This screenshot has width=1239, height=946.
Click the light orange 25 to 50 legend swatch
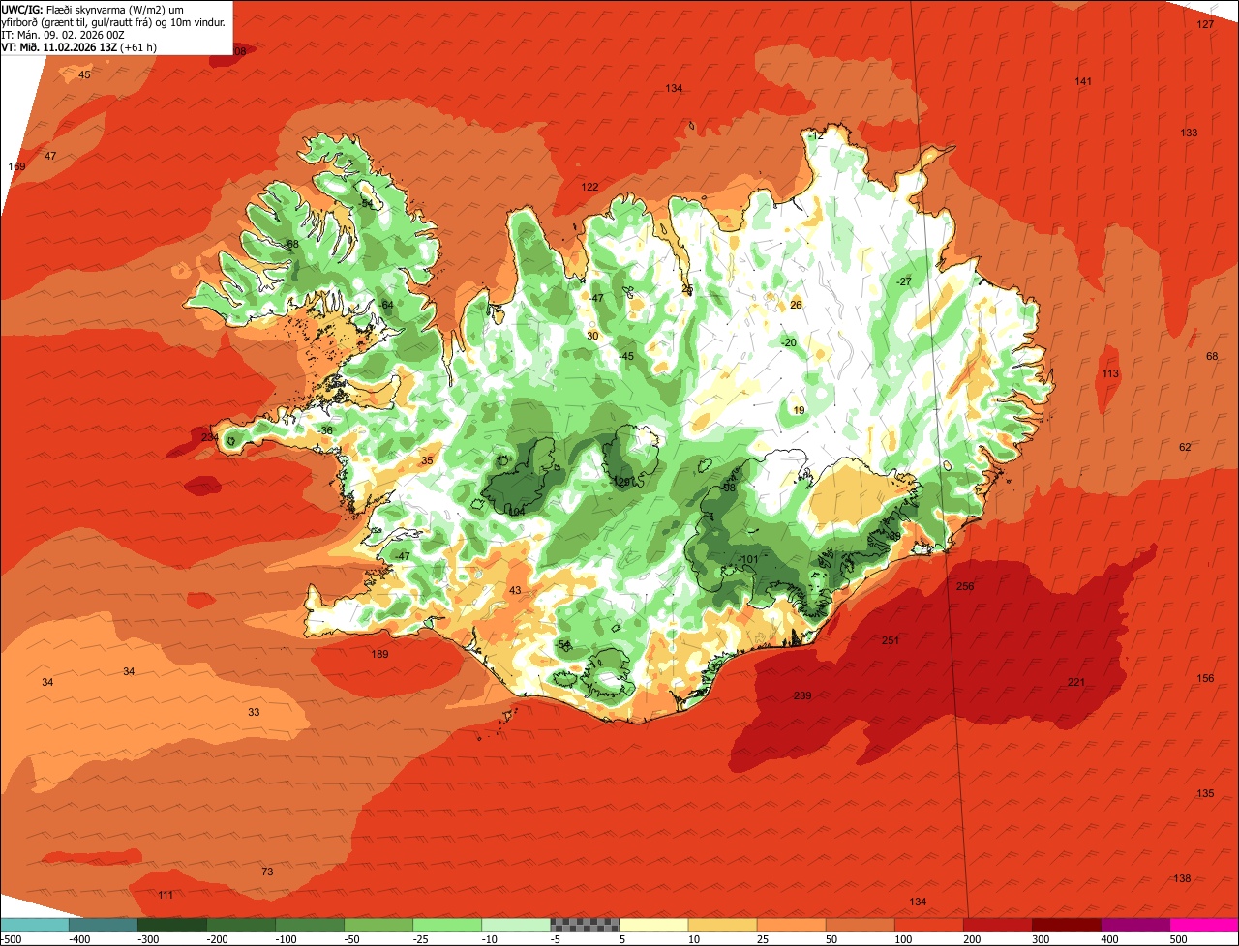[791, 925]
